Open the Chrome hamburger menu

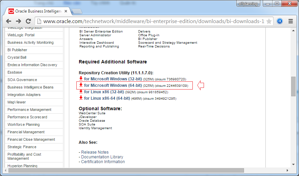(291, 21)
